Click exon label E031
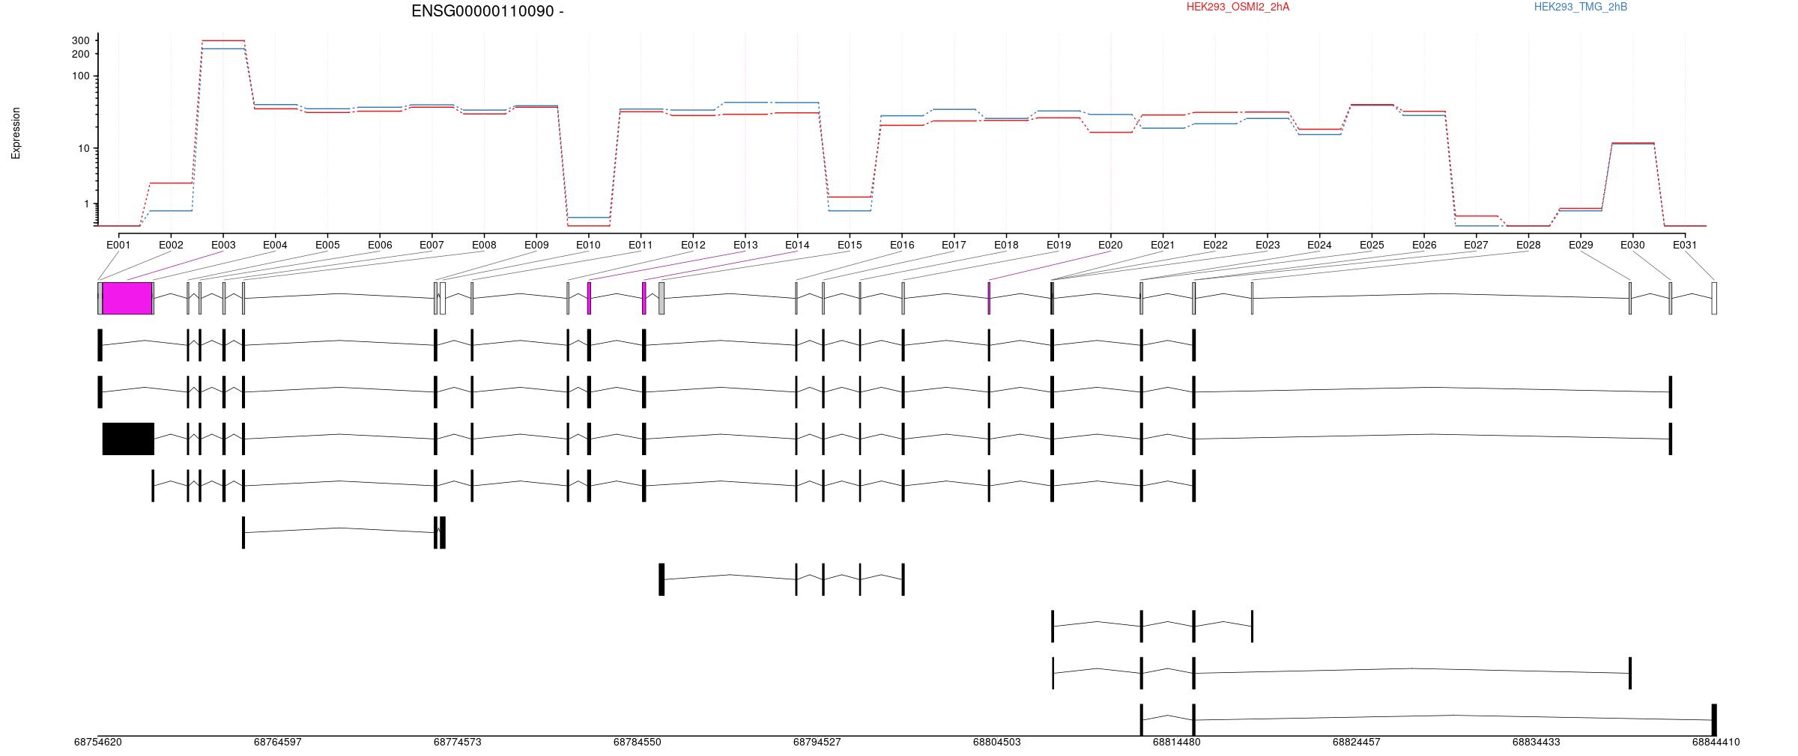This screenshot has height=756, width=1798. (x=1685, y=245)
